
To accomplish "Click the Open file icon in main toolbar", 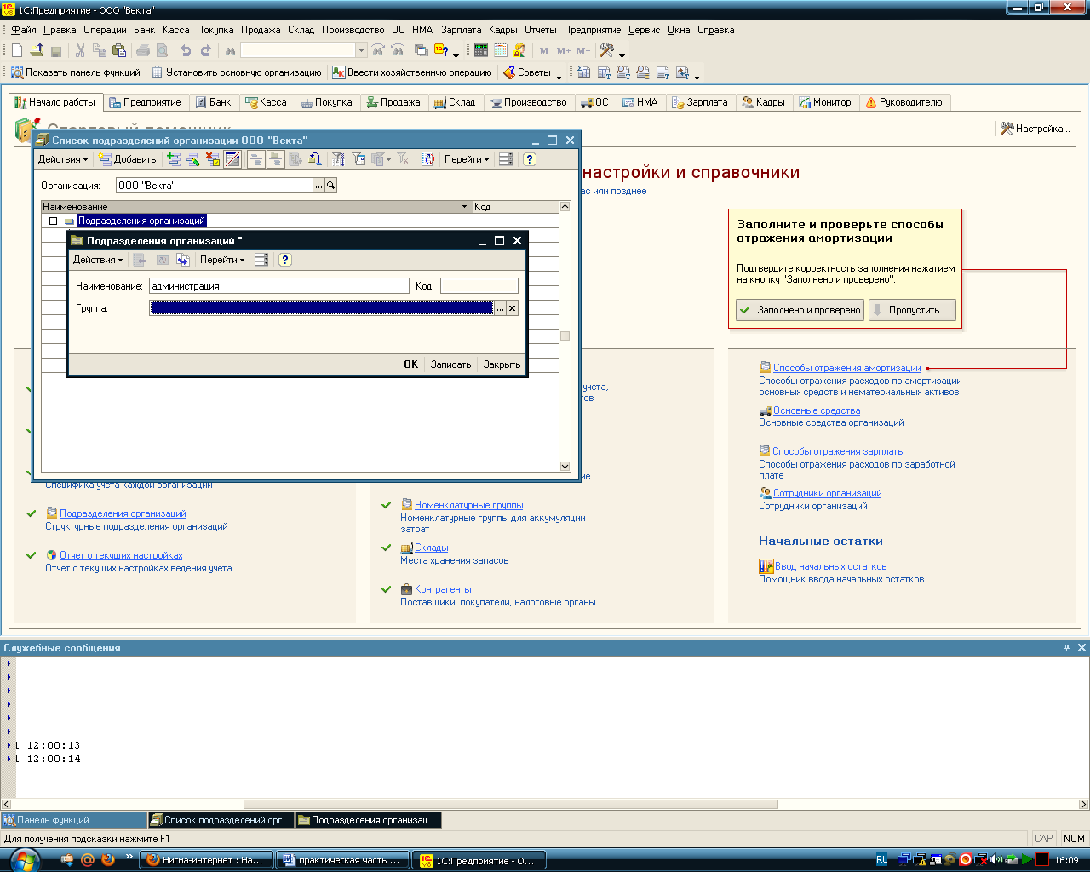I will [37, 51].
